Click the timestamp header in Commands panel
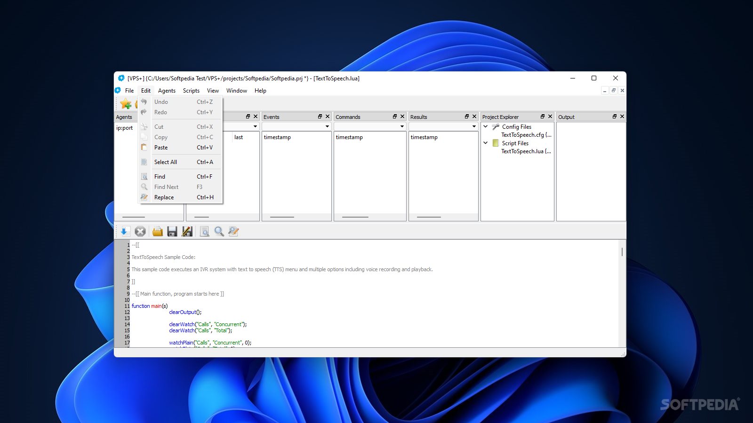 point(349,137)
